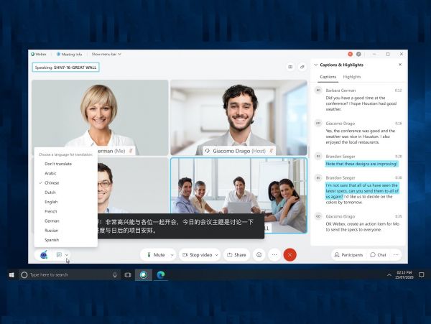
Task: Click the 'OK Webex, create an action item' caption
Action: coord(362,227)
